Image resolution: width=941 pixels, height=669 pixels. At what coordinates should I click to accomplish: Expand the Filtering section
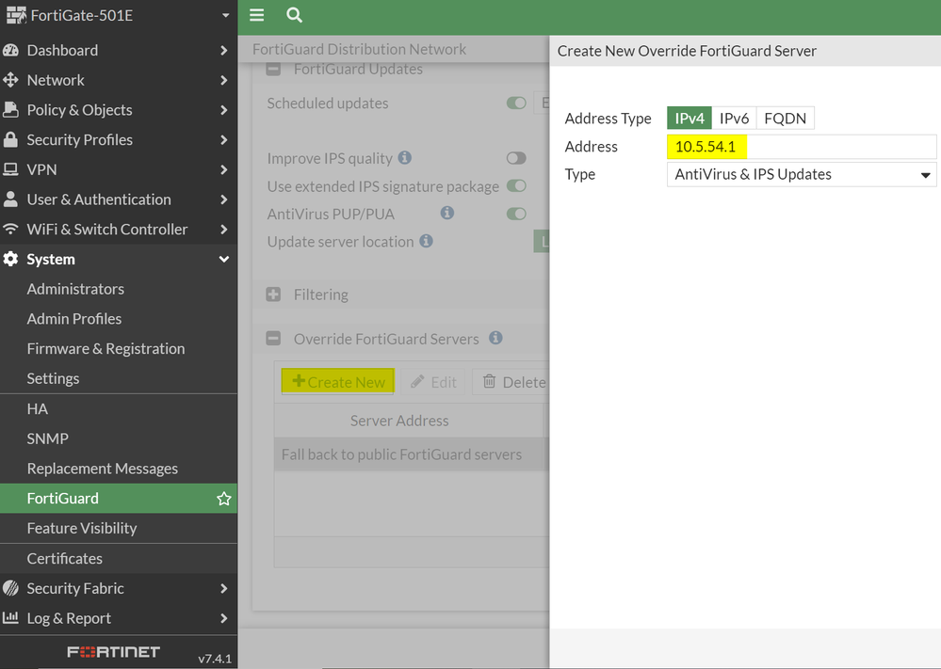tap(273, 295)
